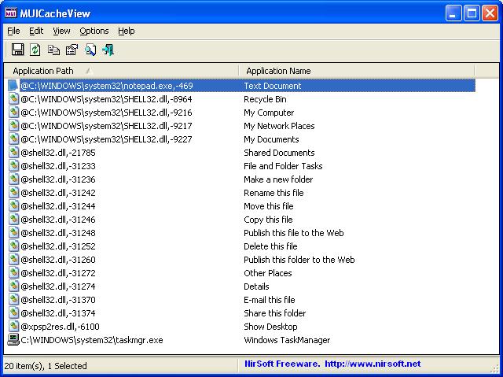503x377 pixels.
Task: Click icon of notepad.exe,-469 row
Action: pyautogui.click(x=13, y=86)
